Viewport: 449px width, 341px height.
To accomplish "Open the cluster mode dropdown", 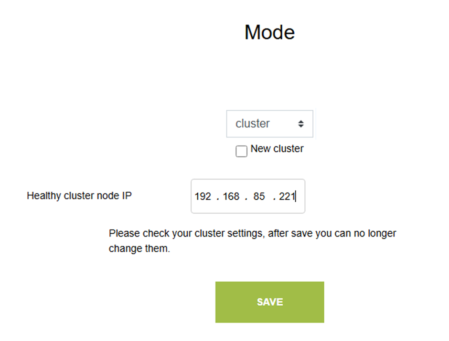I will [269, 124].
